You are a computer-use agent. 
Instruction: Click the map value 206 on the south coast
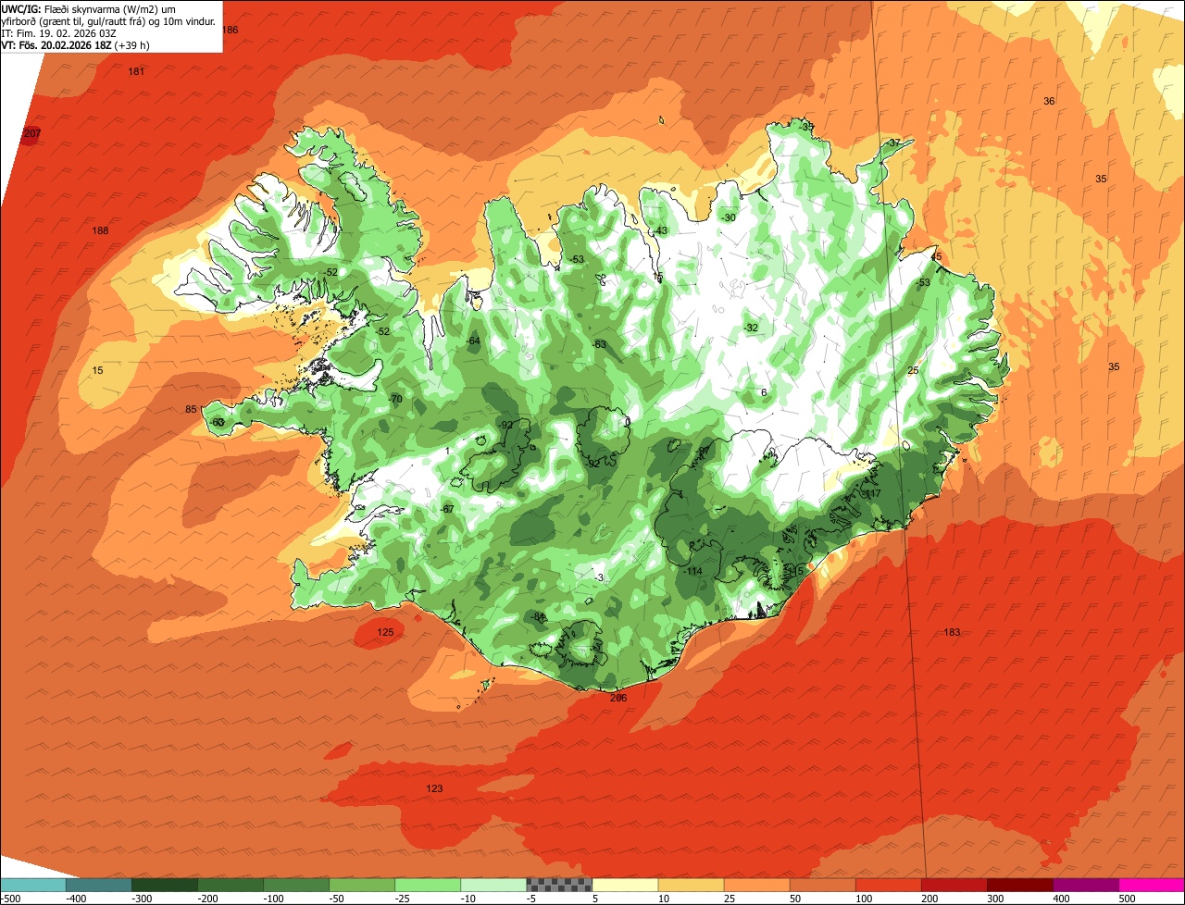pyautogui.click(x=618, y=698)
